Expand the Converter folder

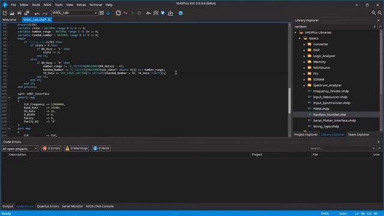click(x=304, y=44)
